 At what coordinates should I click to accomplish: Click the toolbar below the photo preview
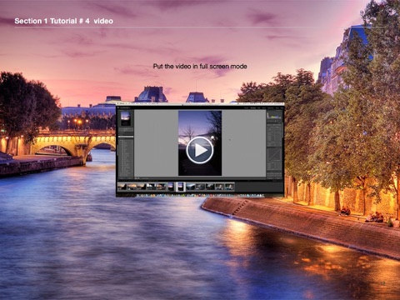pos(200,178)
